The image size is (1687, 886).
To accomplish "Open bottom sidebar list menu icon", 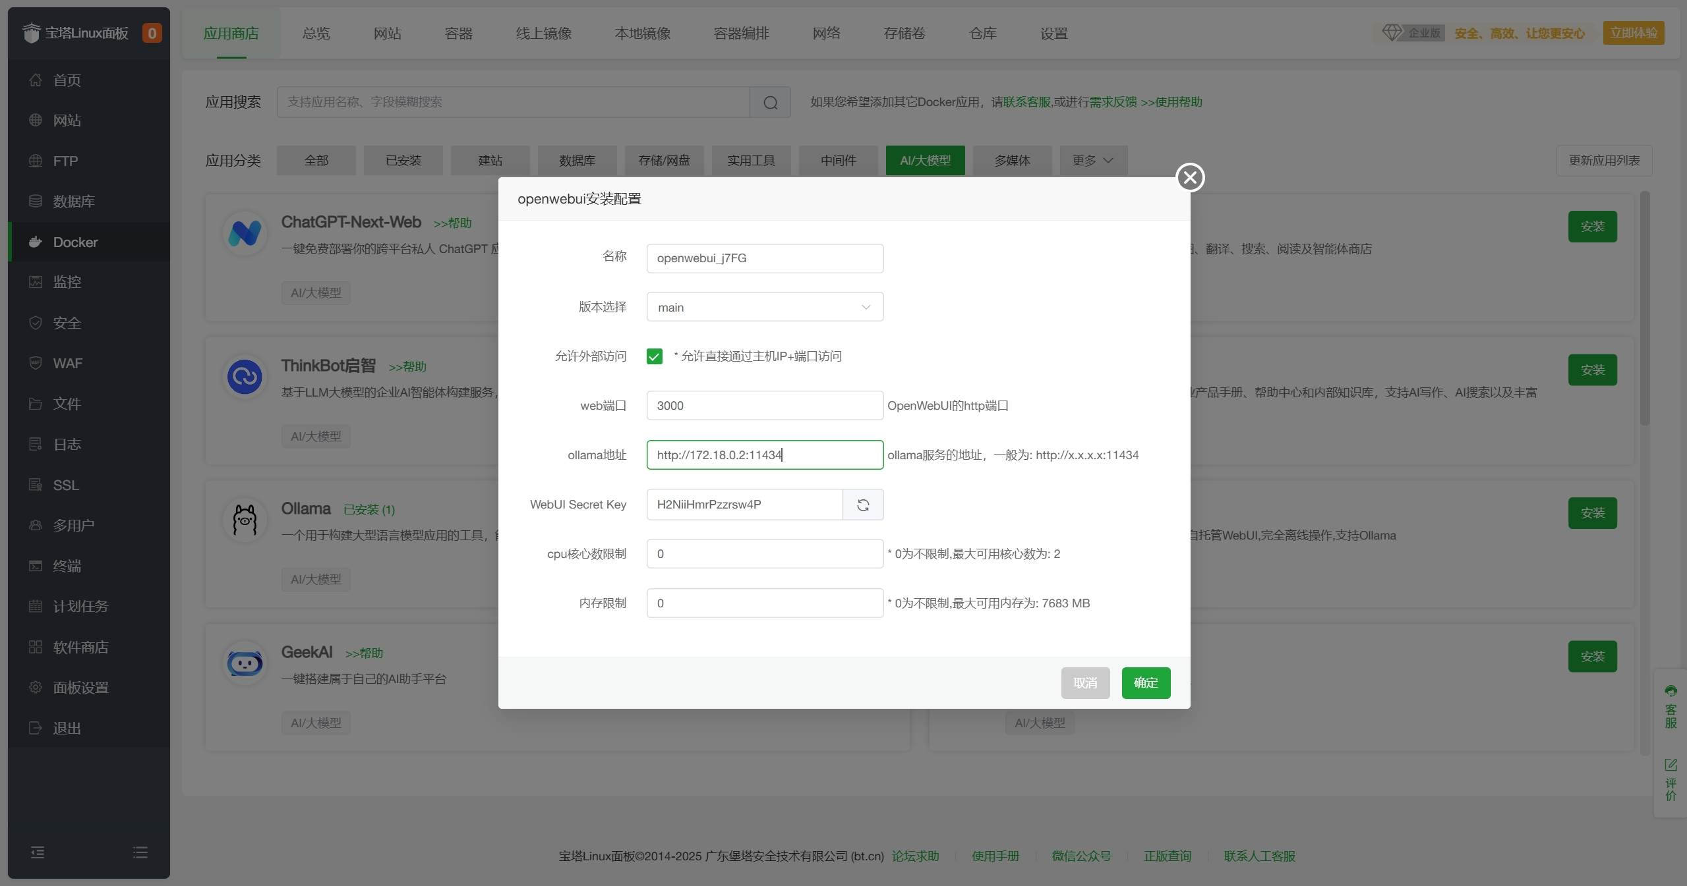I will [x=140, y=852].
